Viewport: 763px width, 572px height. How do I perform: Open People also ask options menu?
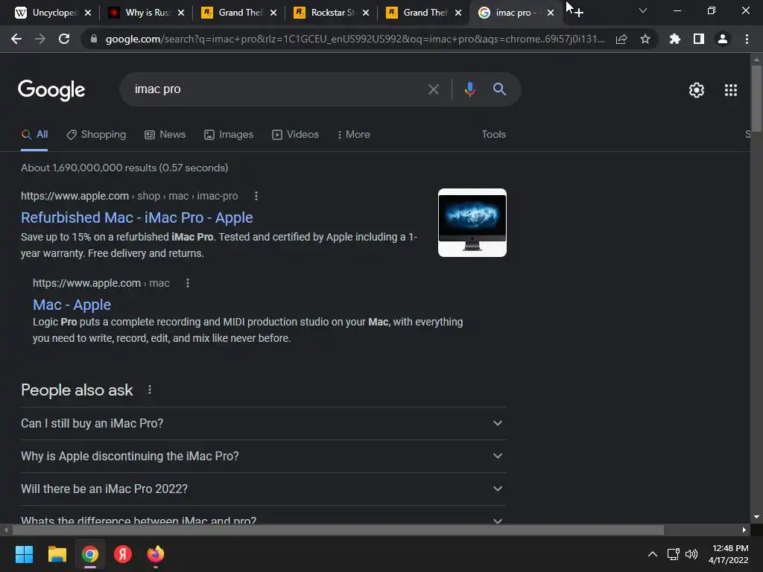tap(150, 390)
